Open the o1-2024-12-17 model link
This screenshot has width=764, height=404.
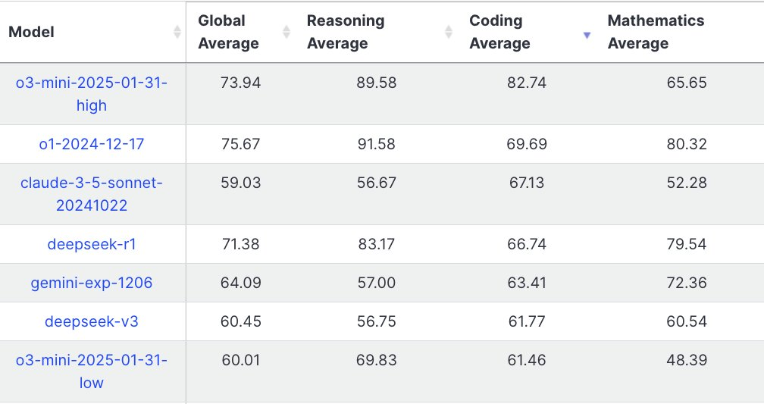92,144
